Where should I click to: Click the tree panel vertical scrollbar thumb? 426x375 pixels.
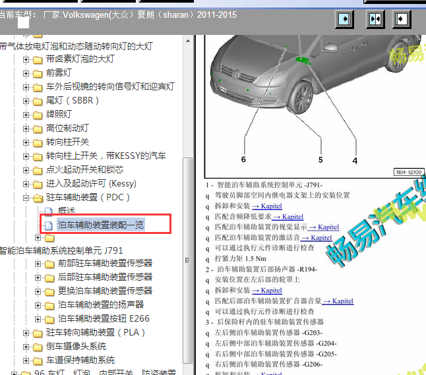point(188,260)
